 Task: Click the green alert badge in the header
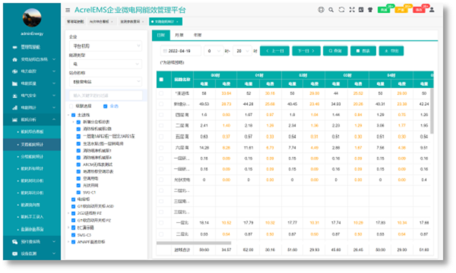tap(384, 10)
